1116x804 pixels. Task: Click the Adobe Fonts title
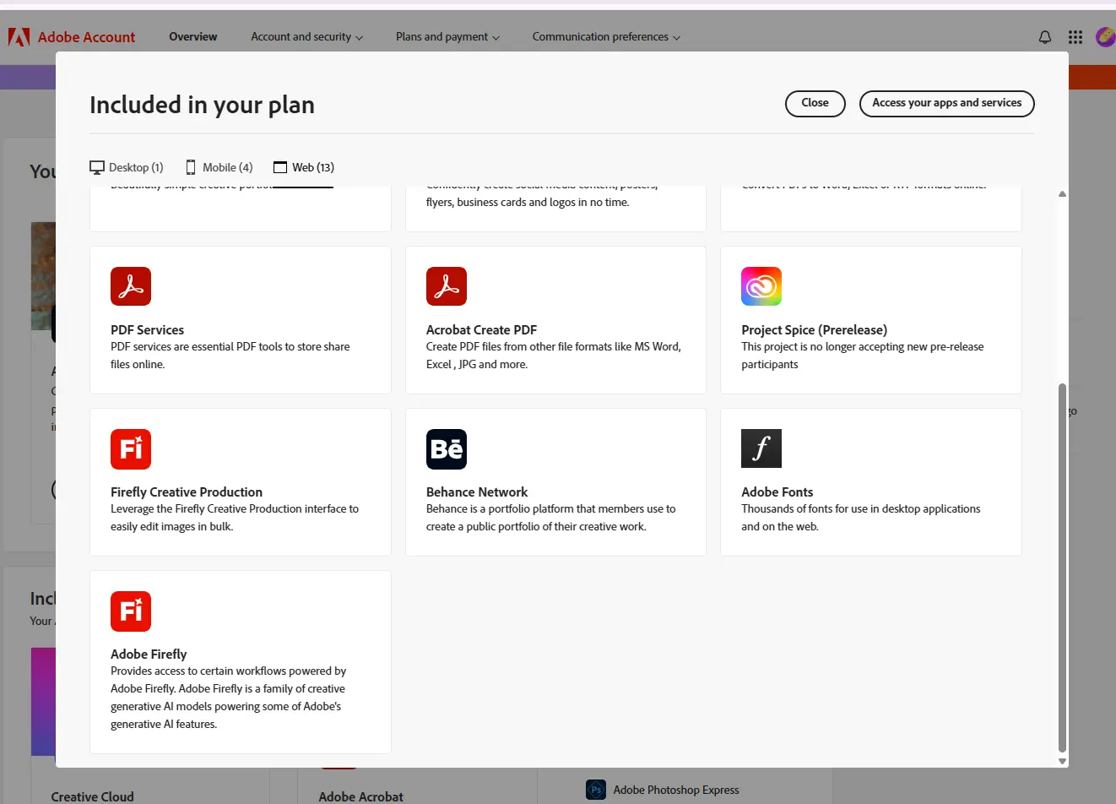coord(777,492)
